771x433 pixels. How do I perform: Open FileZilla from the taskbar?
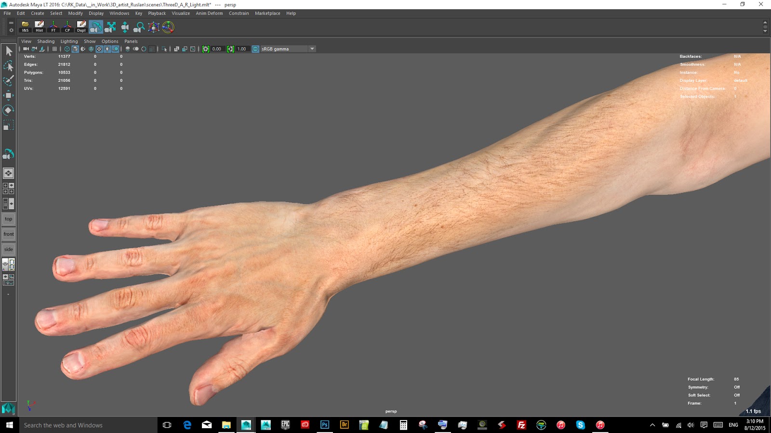point(521,425)
